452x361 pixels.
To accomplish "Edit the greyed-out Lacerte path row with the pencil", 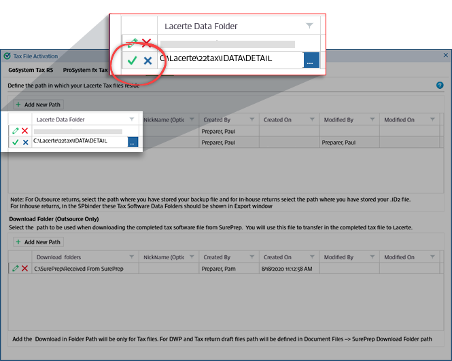I will [x=16, y=131].
